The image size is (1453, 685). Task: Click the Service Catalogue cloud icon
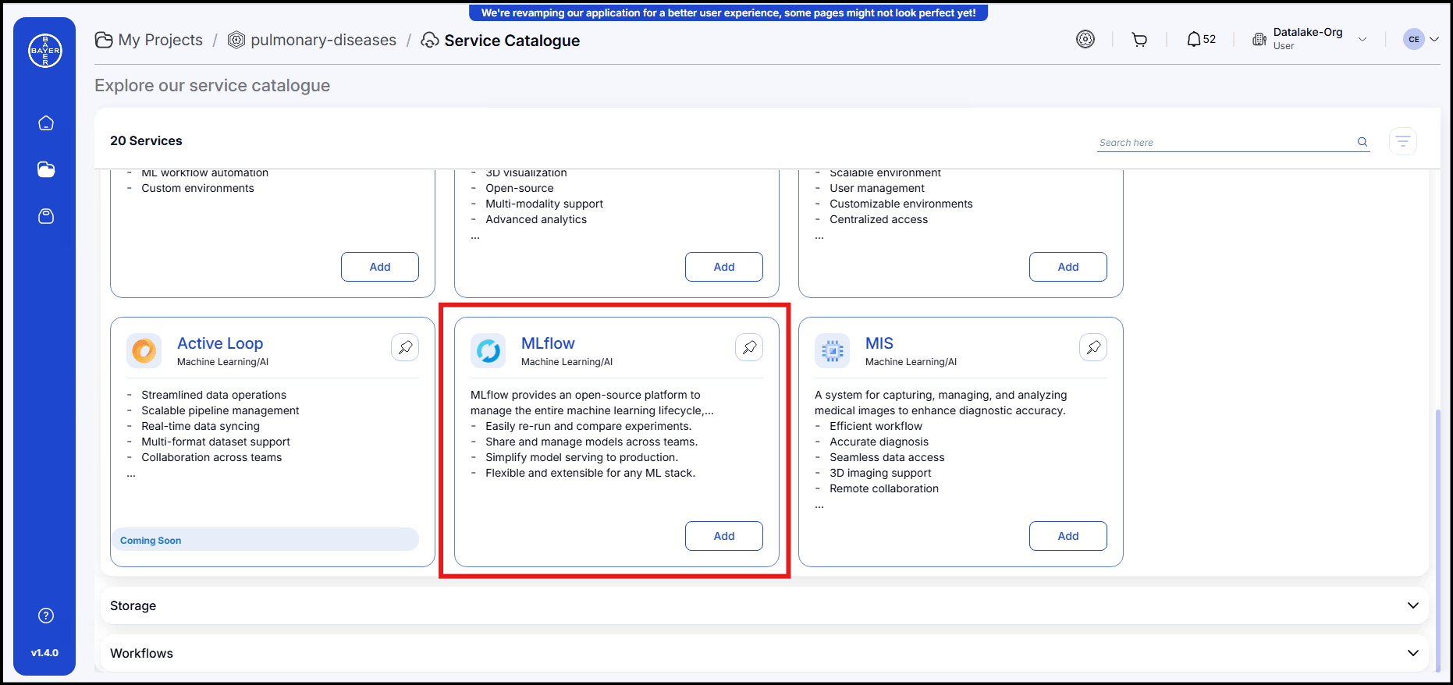[x=430, y=40]
